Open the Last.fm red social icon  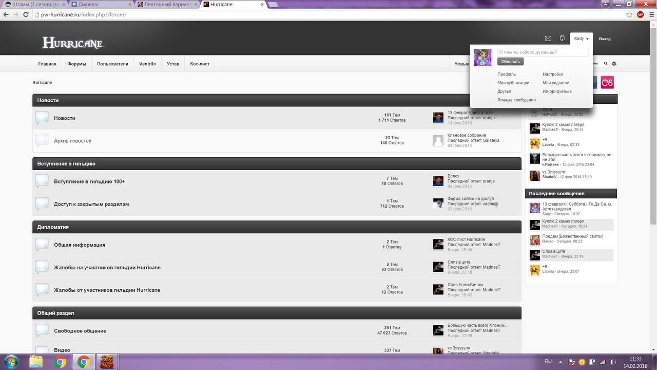pyautogui.click(x=607, y=83)
